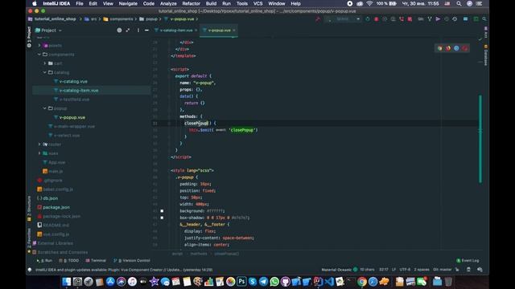Click the Build project hammer icon
The width and height of the screenshot is (515, 289).
coord(318,19)
